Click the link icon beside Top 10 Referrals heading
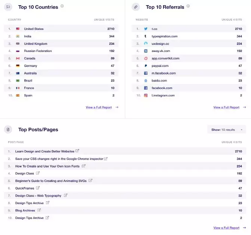Screen dimensions: 251x235 pyautogui.click(x=135, y=7)
